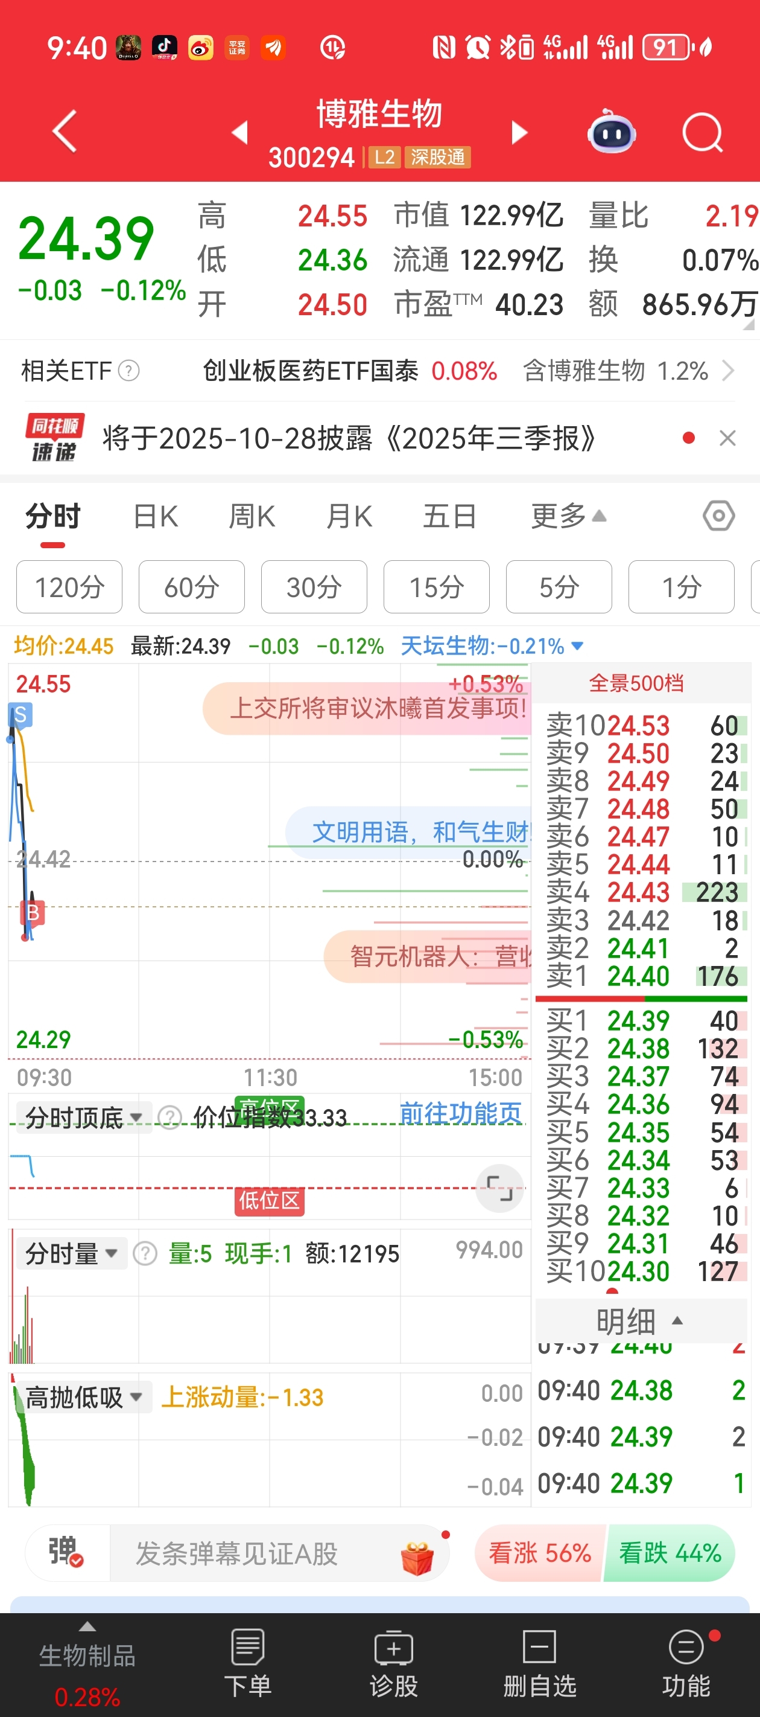Image resolution: width=760 pixels, height=1717 pixels.
Task: Tap 买10 price 24.30 row
Action: click(641, 1272)
